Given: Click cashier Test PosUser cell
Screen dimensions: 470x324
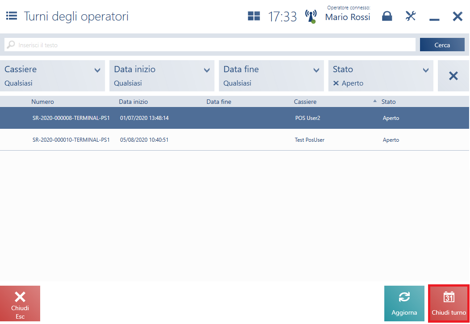Looking at the screenshot, I should pyautogui.click(x=310, y=139).
